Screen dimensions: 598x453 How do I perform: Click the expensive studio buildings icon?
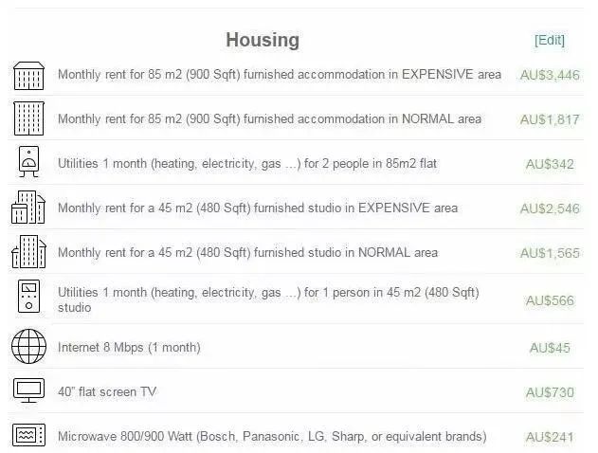coord(28,208)
